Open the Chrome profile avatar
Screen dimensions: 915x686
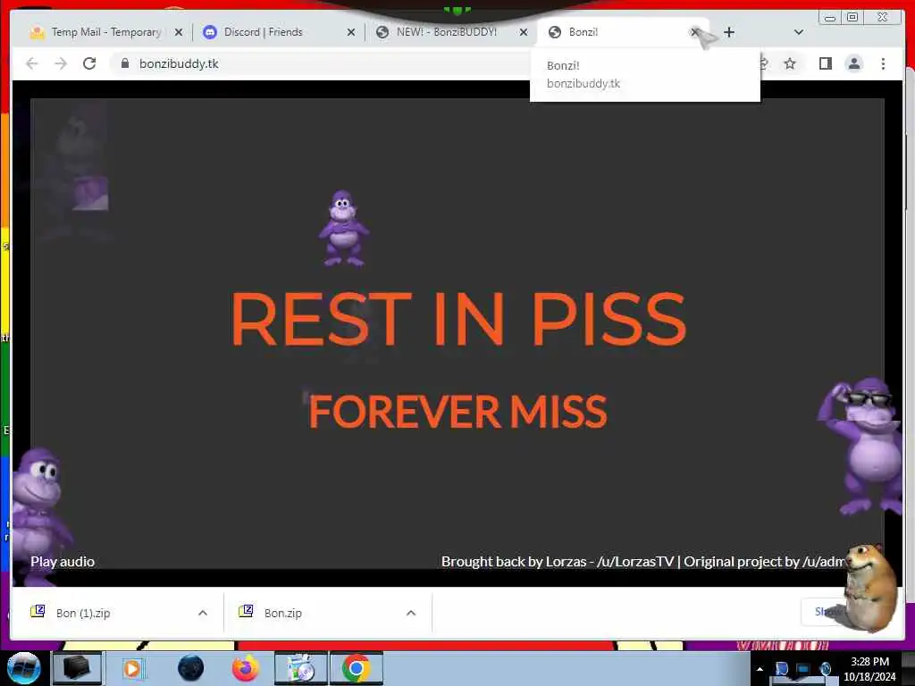[x=854, y=63]
